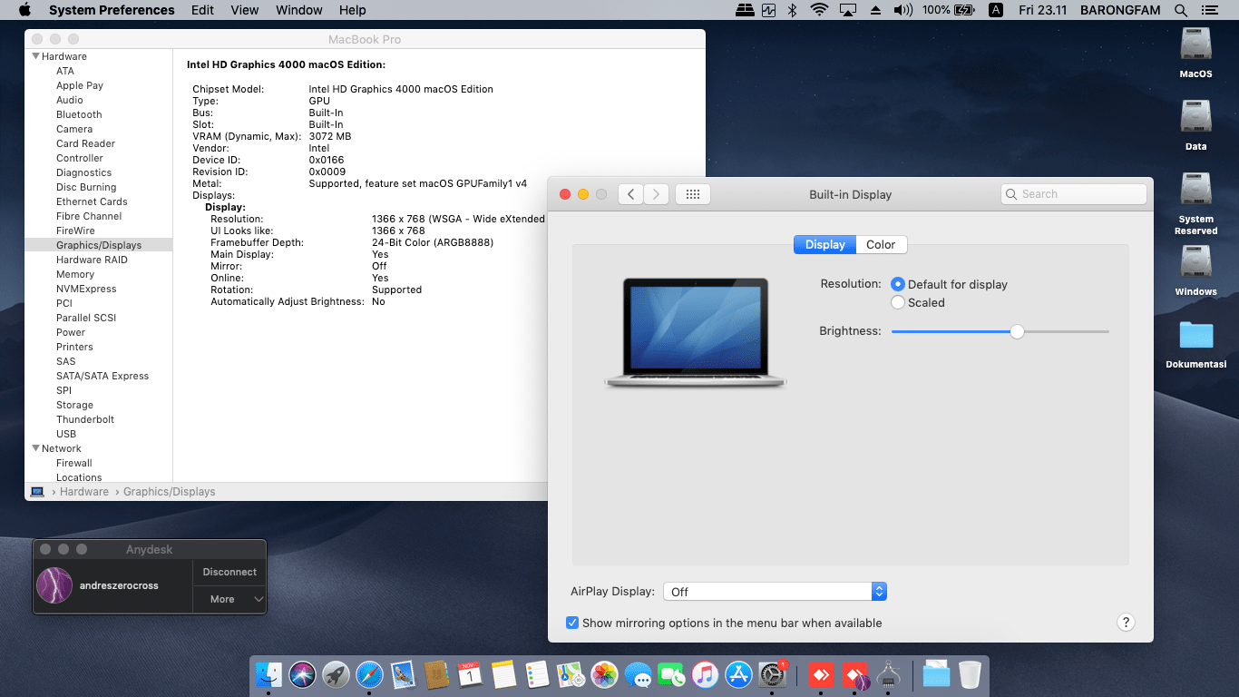Open Safari compass icon in dock
This screenshot has width=1239, height=697.
(369, 674)
